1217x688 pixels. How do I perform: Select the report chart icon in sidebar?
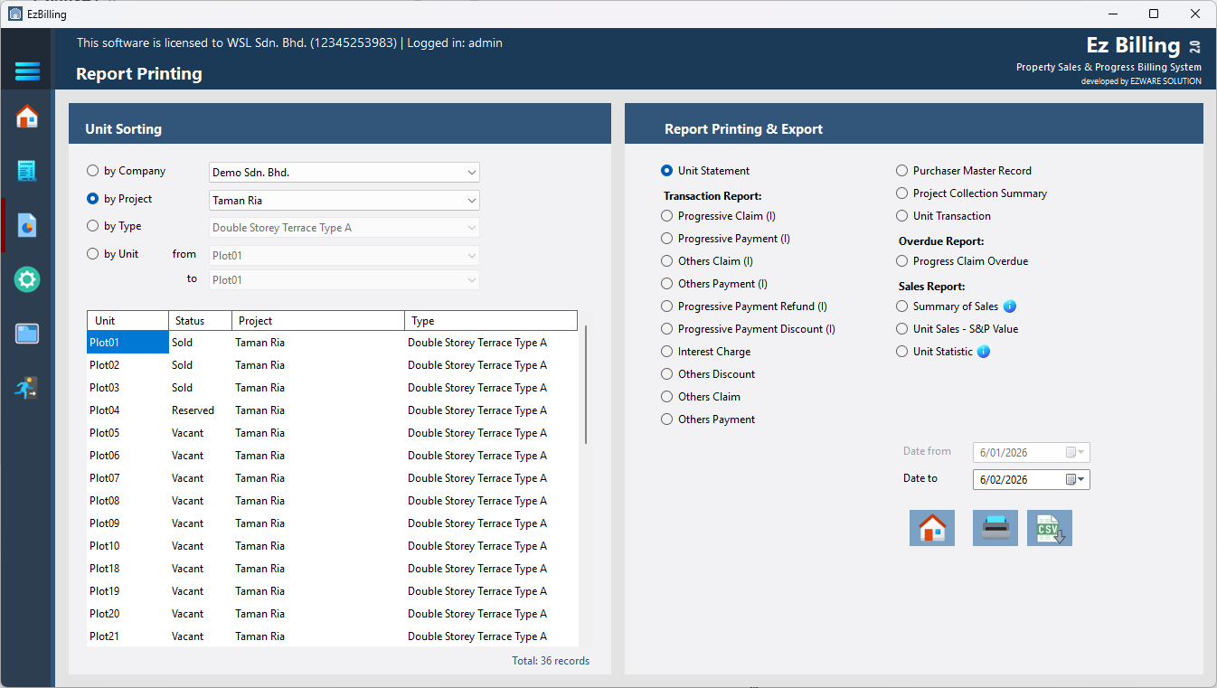coord(27,225)
